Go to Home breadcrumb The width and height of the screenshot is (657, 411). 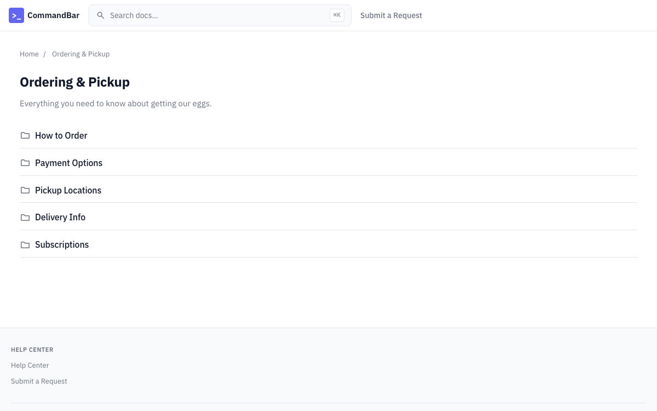(29, 54)
